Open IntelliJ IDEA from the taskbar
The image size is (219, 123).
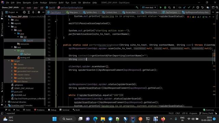click(x=133, y=119)
